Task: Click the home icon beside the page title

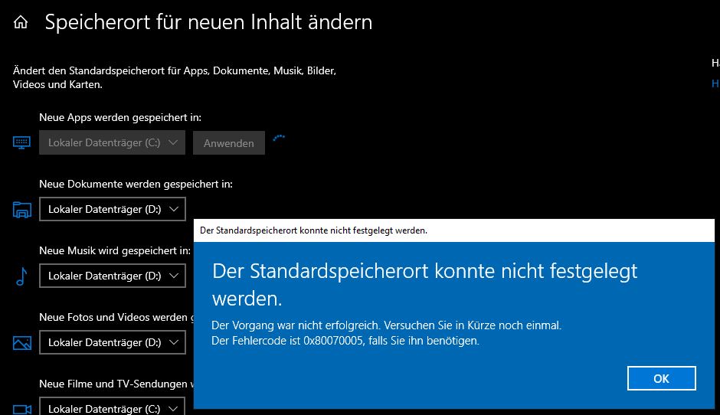Action: click(21, 23)
